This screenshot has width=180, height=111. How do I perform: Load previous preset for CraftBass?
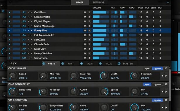point(29,12)
